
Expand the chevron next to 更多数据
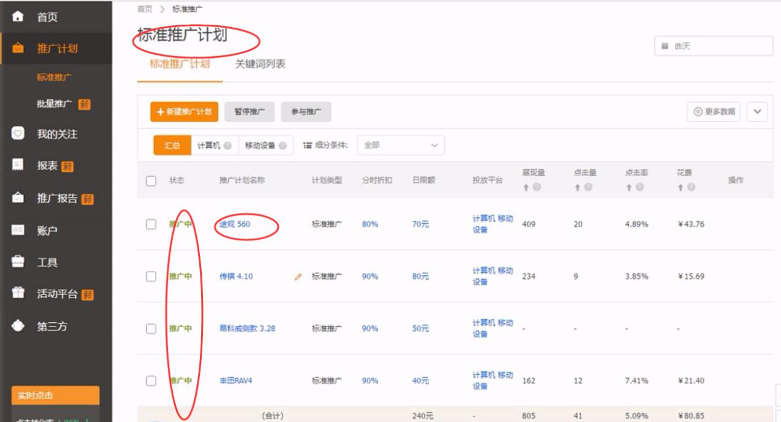[x=759, y=112]
